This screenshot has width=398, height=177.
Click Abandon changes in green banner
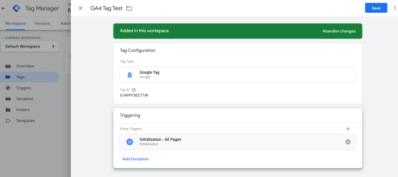(x=339, y=31)
